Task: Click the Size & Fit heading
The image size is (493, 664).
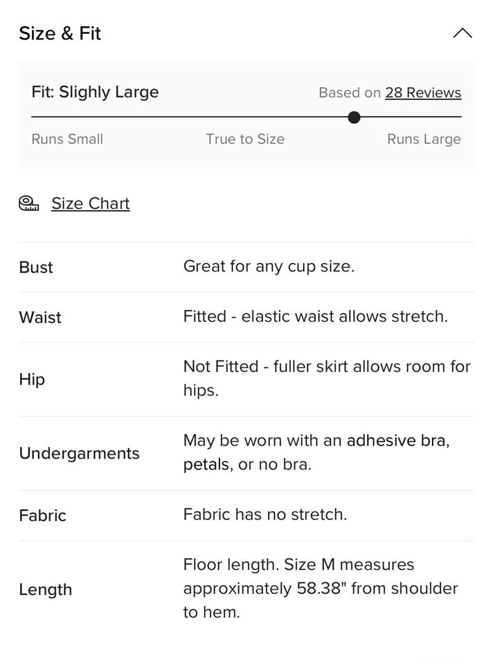Action: (x=60, y=33)
